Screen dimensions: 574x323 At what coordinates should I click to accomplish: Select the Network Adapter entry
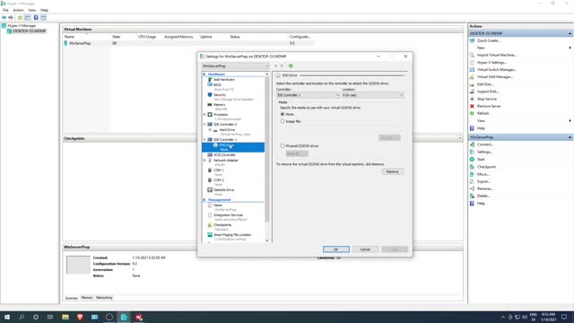[x=225, y=161]
